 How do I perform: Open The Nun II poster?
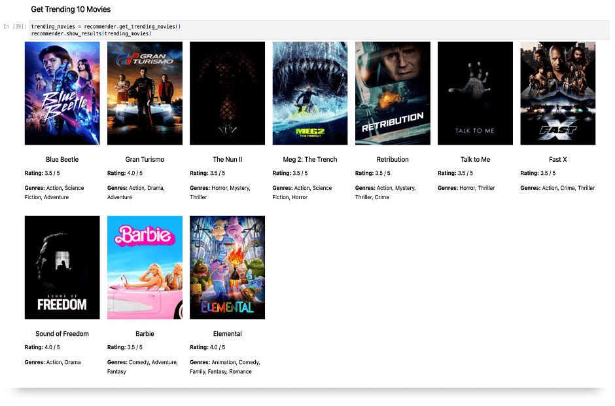[227, 93]
